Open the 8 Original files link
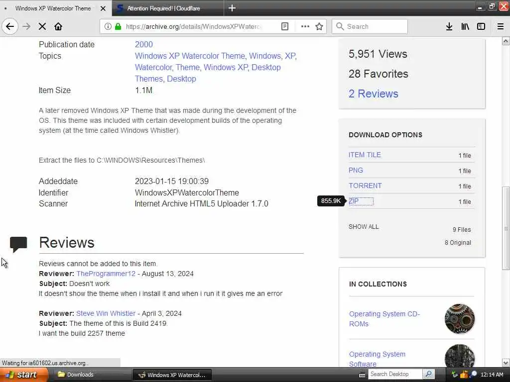 458,243
